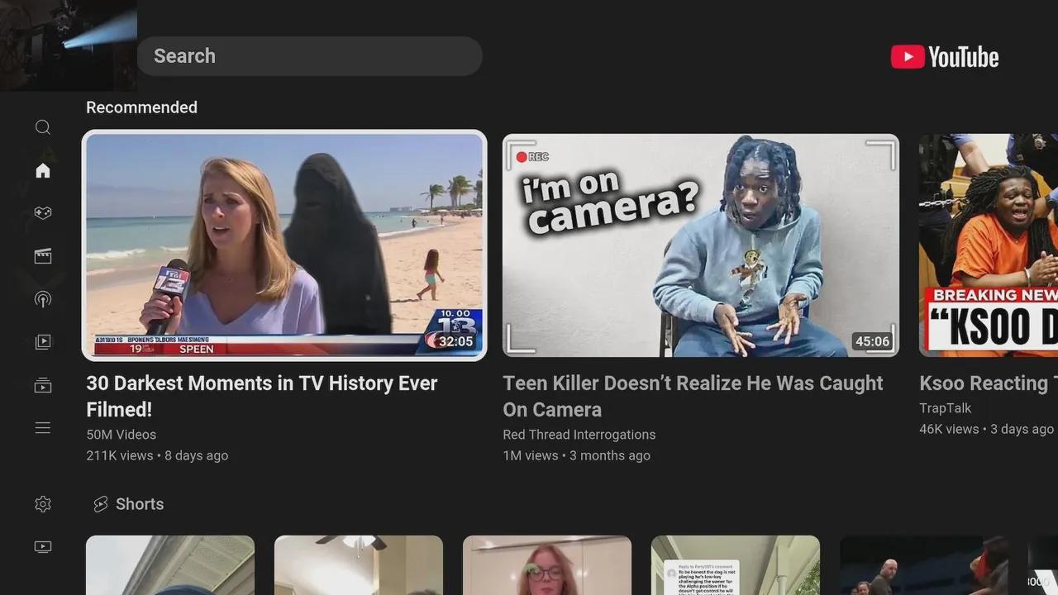This screenshot has height=595, width=1058.
Task: Open the first Short with roof thumbnail
Action: point(170,565)
